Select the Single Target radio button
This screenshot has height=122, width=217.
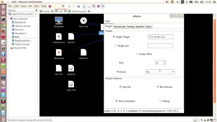coord(114,37)
